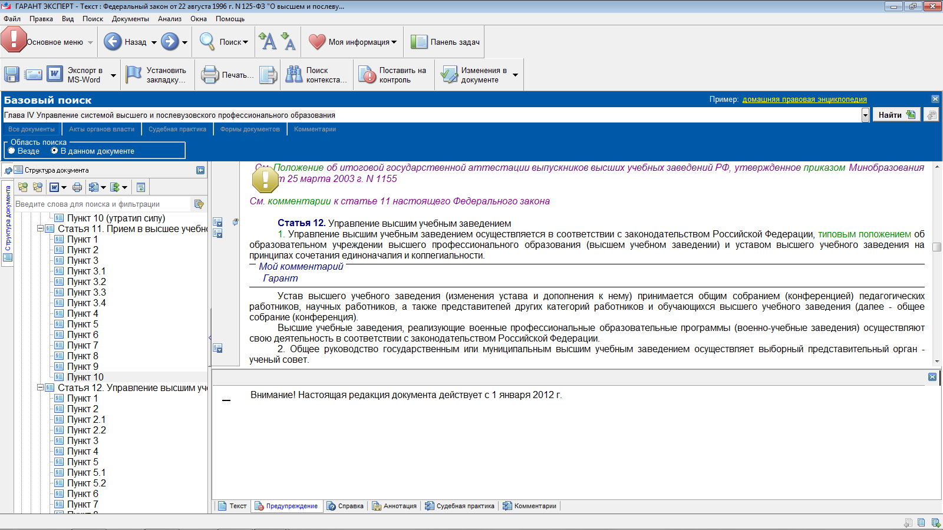Select Пункт 5.2 under Статья 12

[87, 483]
